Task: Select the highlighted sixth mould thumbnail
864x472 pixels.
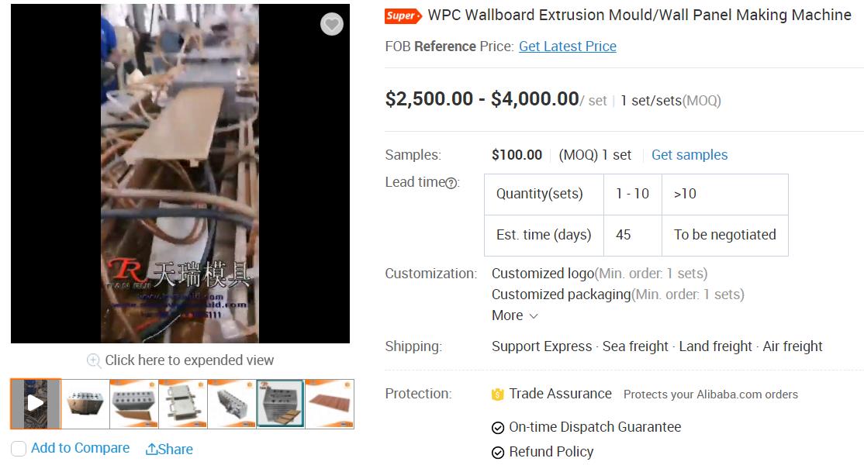Action: tap(281, 404)
